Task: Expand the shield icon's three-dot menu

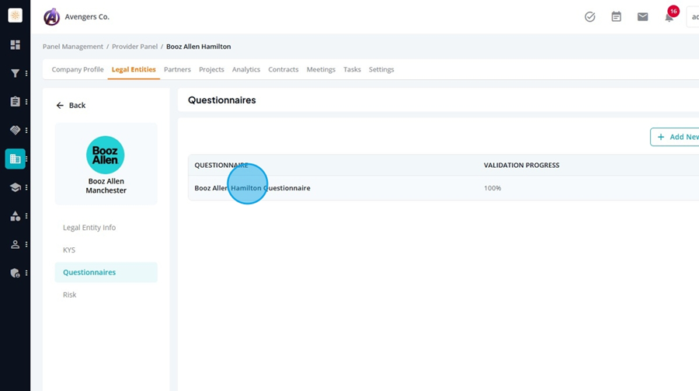Action: tap(26, 273)
